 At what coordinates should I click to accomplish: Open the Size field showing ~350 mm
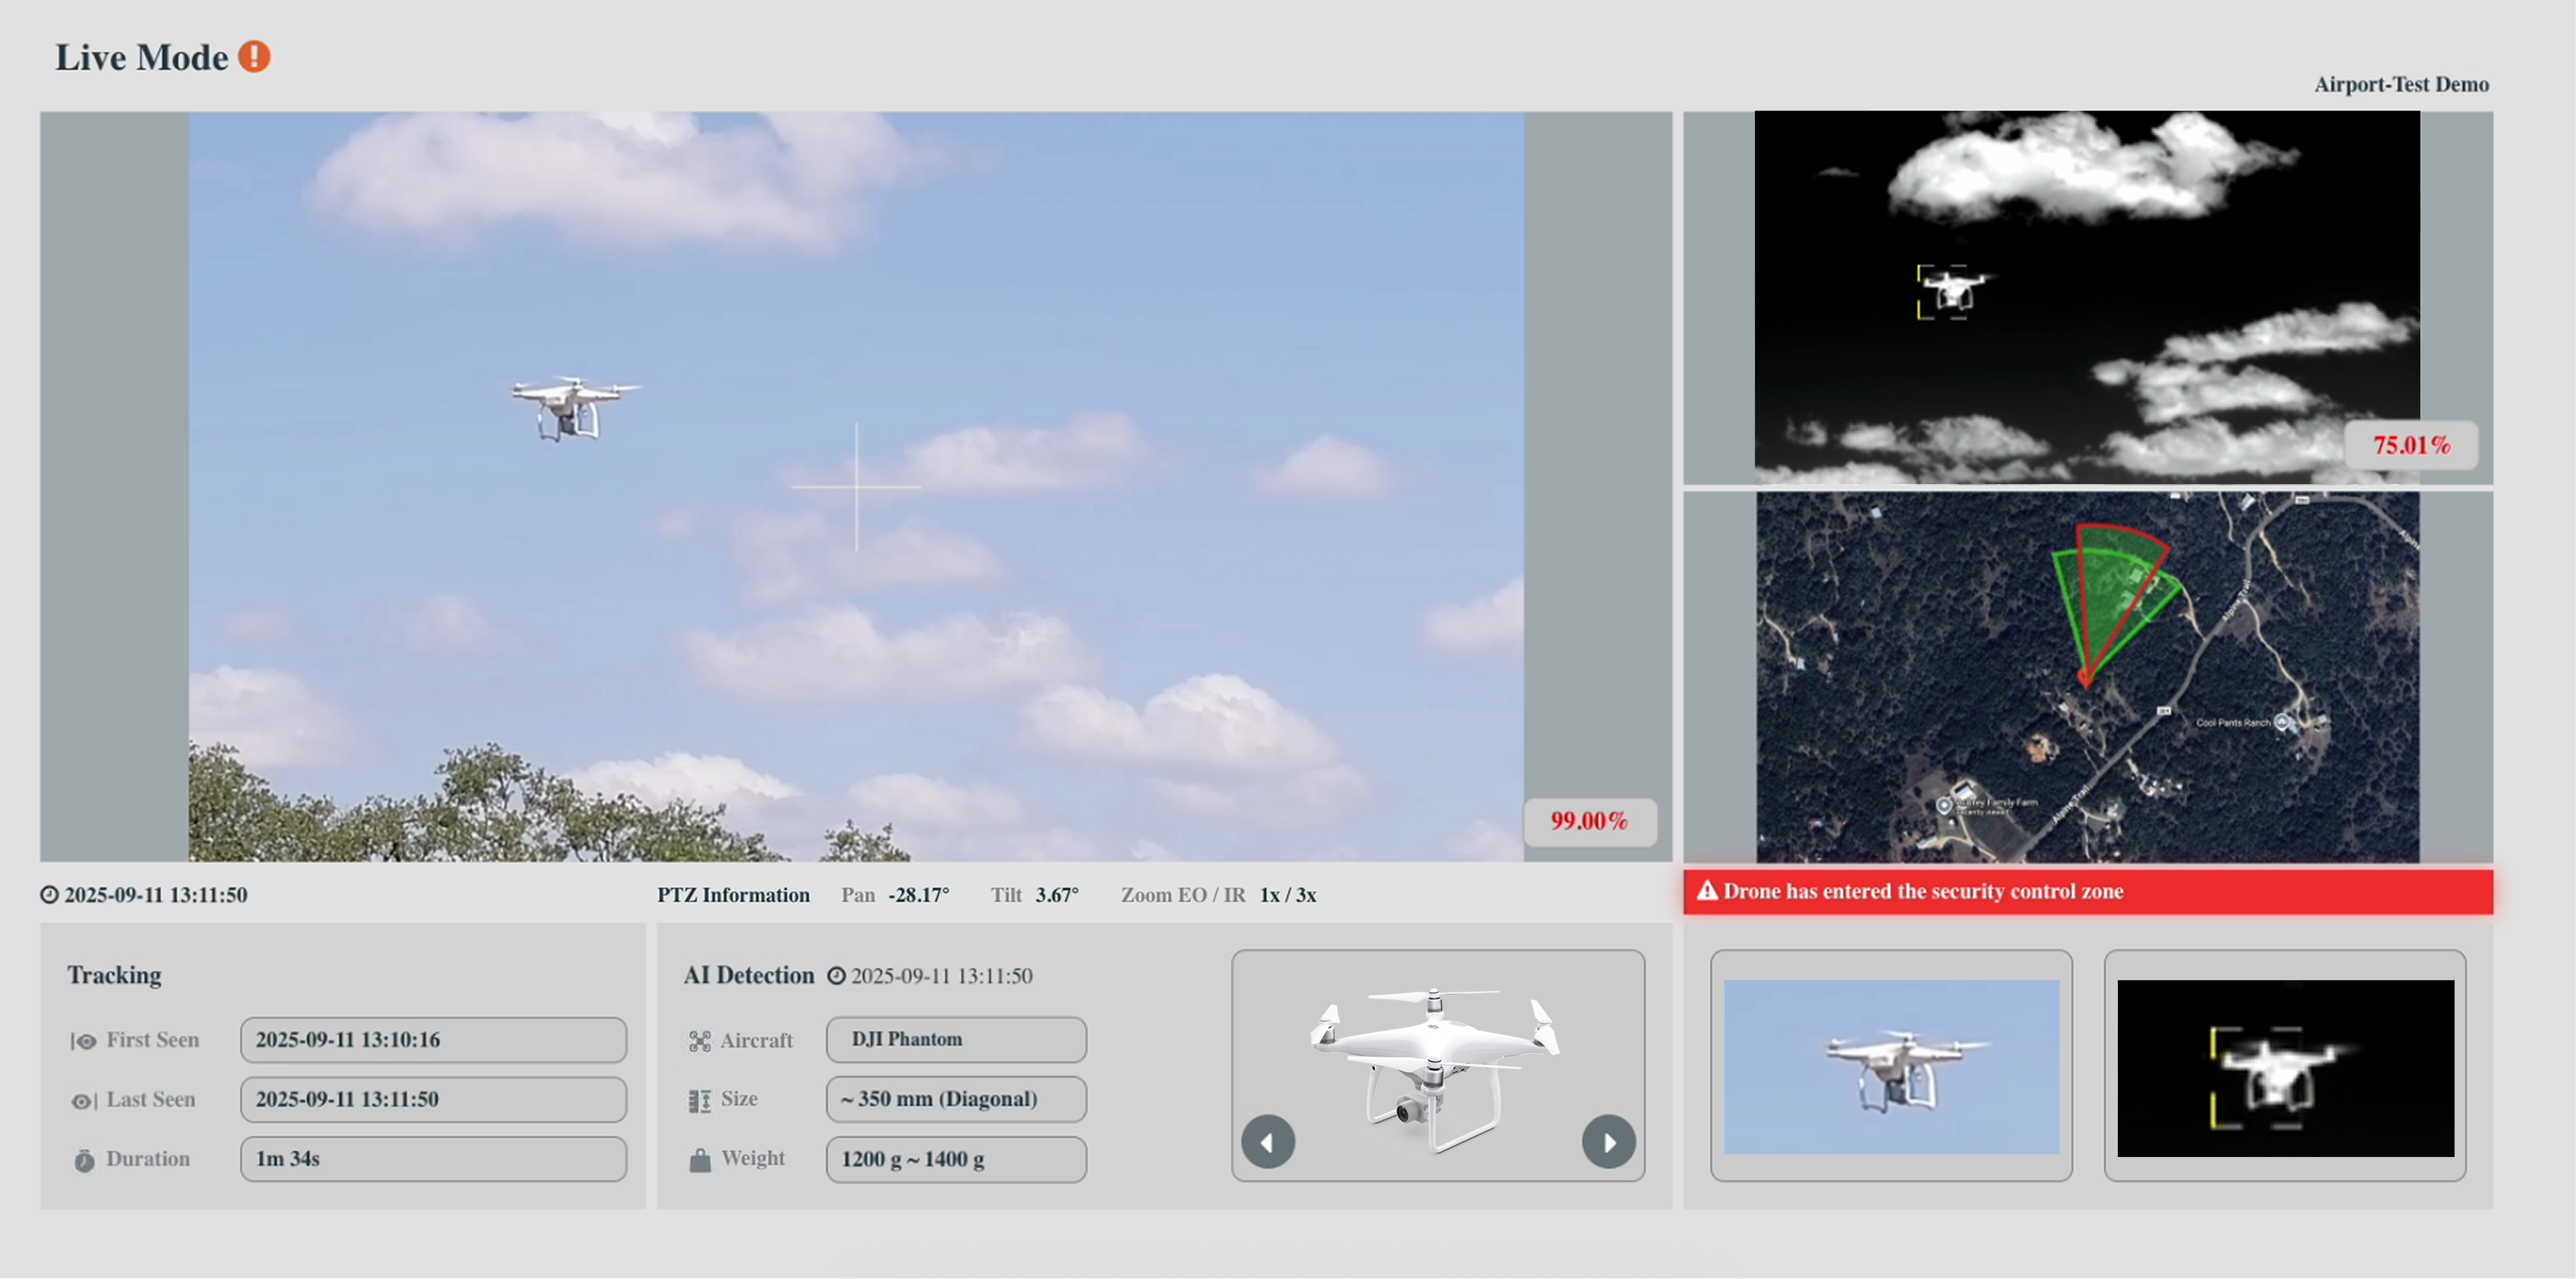pyautogui.click(x=955, y=1099)
